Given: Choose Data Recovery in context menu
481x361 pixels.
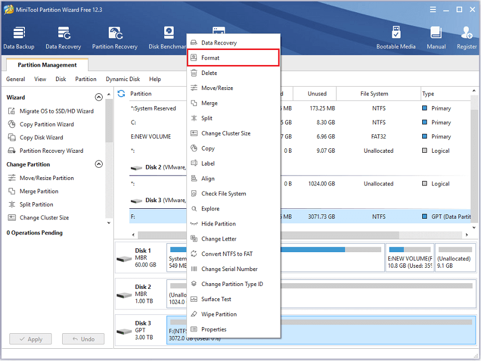Looking at the screenshot, I should 234,43.
